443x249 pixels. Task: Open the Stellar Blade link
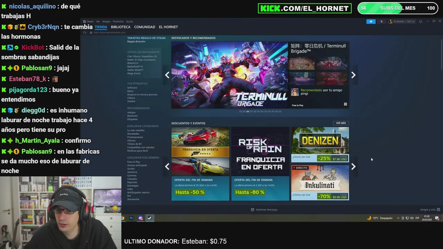[135, 70]
